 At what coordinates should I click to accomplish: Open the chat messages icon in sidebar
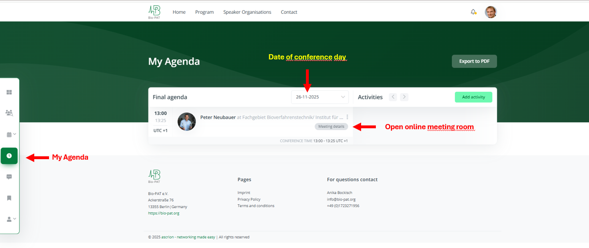pos(9,177)
